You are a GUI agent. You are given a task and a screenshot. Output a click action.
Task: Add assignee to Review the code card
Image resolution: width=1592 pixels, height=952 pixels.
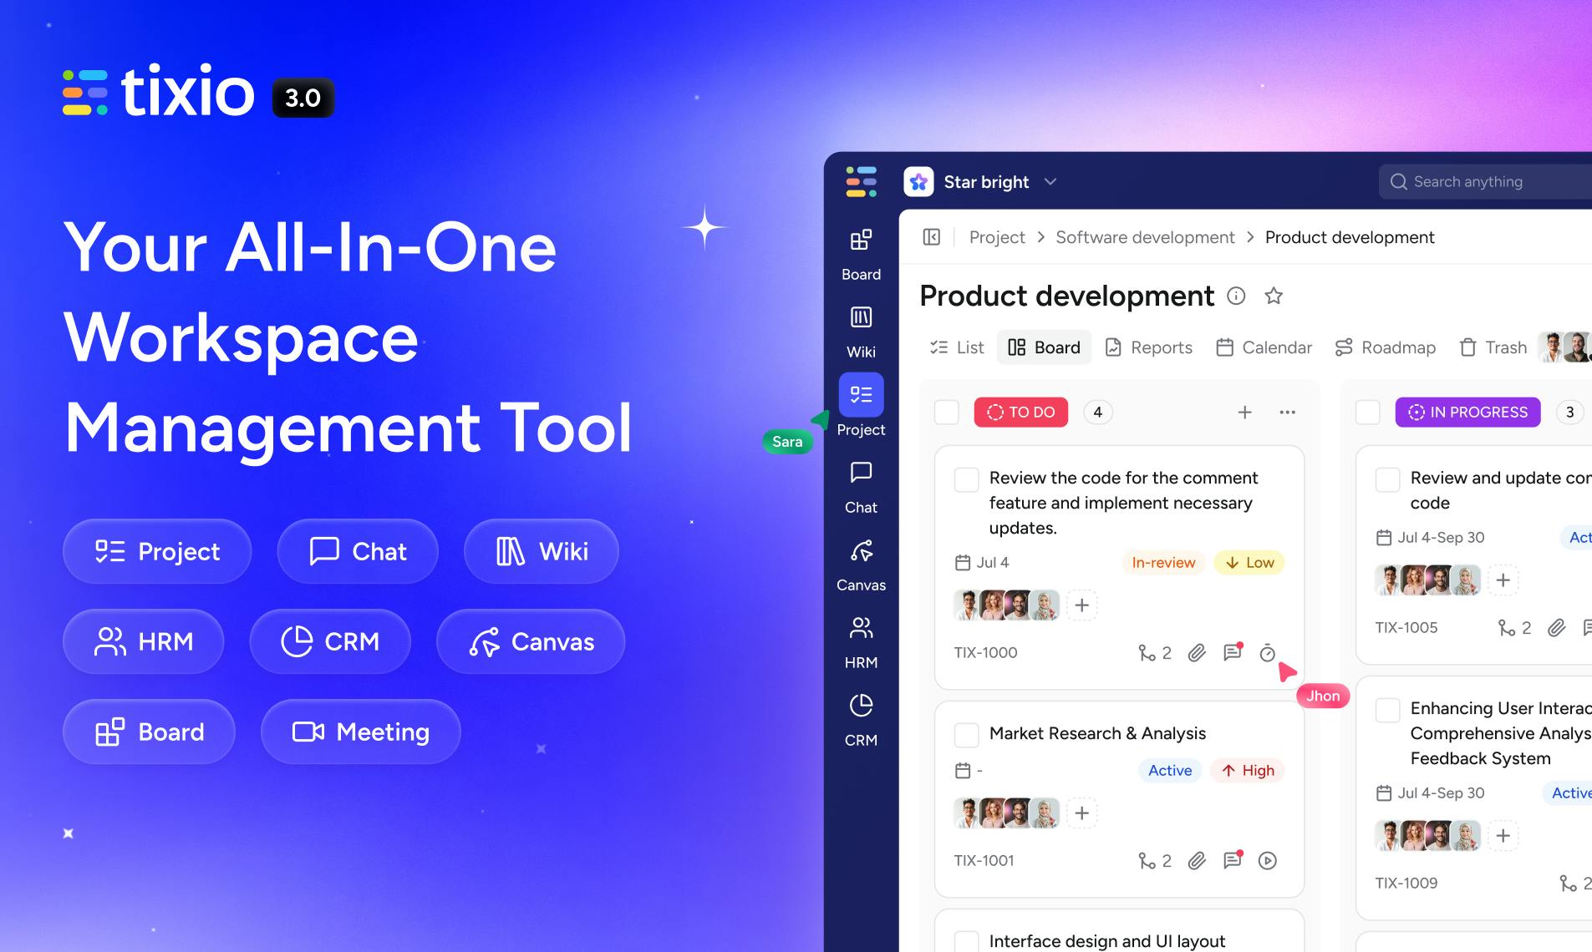click(x=1081, y=605)
